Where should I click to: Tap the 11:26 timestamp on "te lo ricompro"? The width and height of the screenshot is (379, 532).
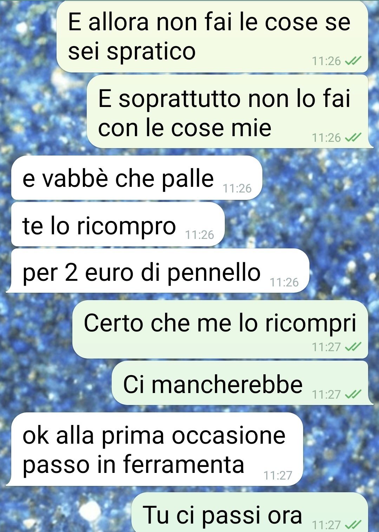200,235
